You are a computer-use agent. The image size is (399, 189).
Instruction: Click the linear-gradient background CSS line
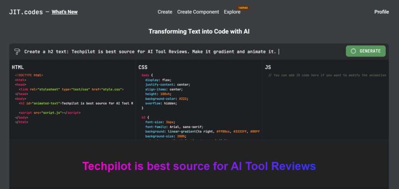[x=202, y=131]
